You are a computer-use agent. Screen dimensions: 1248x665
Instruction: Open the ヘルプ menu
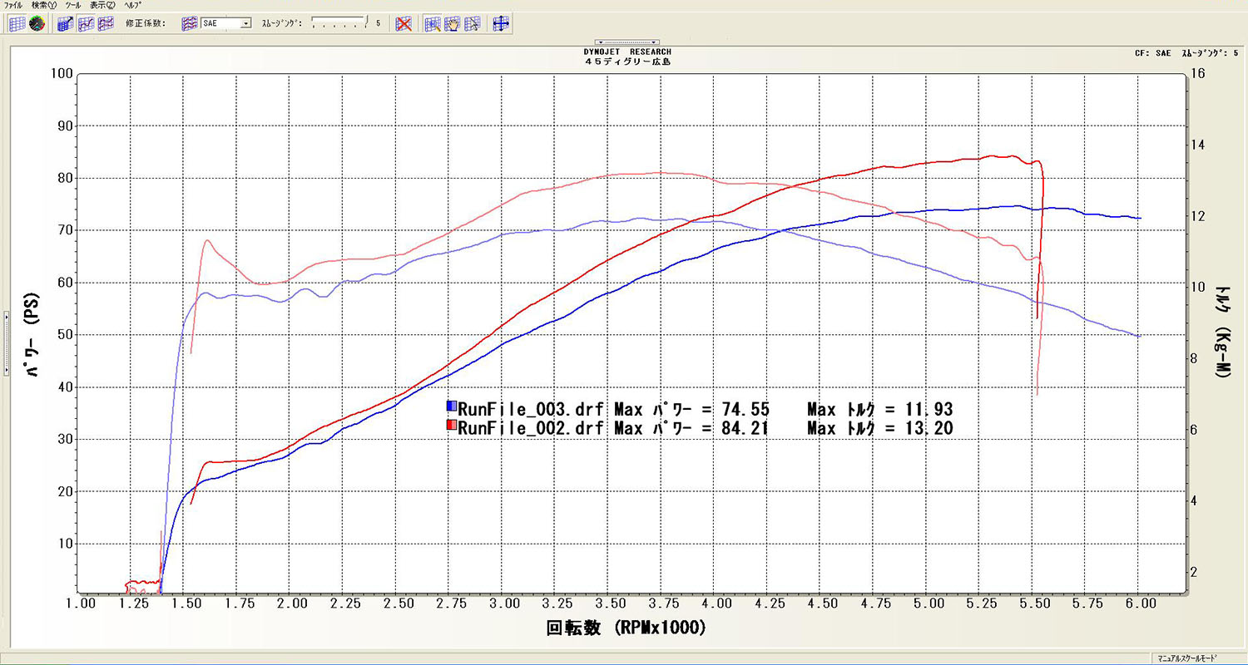[132, 5]
